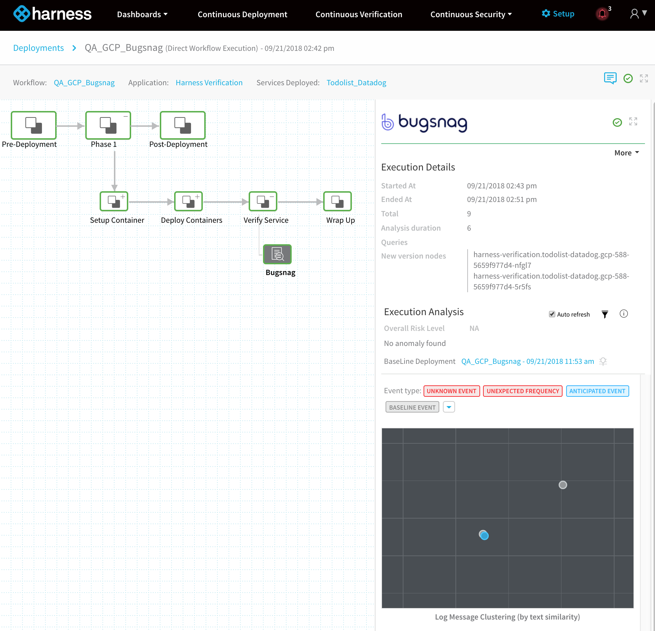Viewport: 655px width, 631px height.
Task: Click the Execution Details heading
Action: (x=418, y=167)
